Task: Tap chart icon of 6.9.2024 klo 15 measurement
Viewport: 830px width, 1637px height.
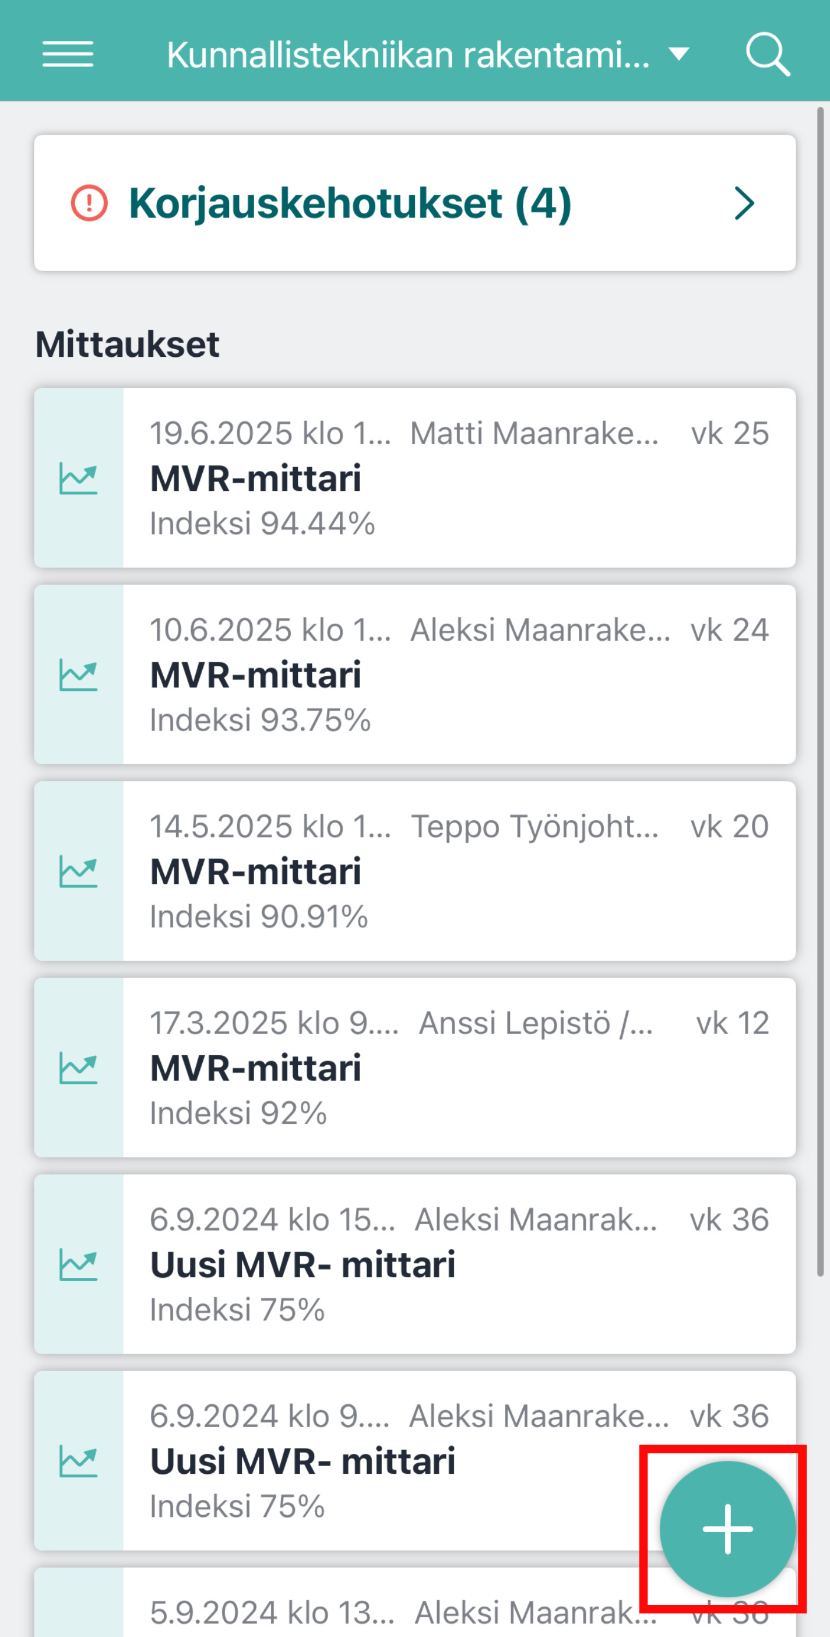Action: pyautogui.click(x=78, y=1264)
